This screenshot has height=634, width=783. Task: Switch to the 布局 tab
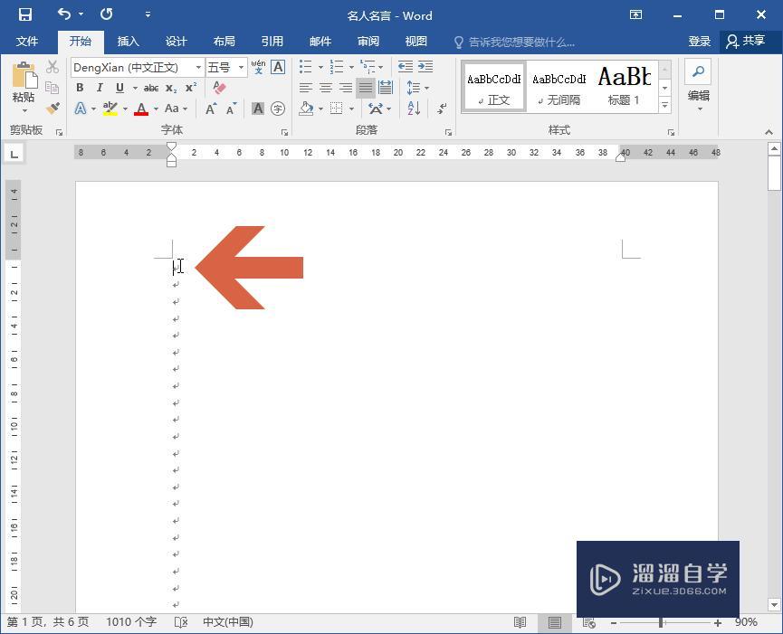pyautogui.click(x=224, y=42)
